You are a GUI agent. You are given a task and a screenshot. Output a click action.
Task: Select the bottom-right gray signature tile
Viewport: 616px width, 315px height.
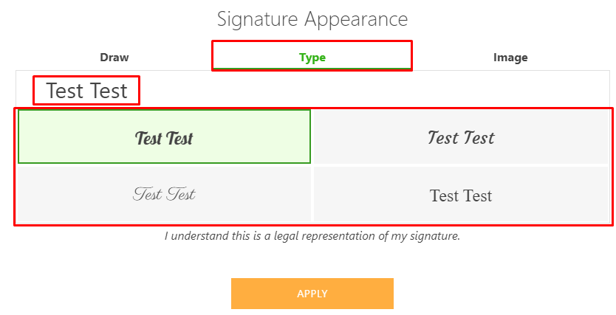461,194
